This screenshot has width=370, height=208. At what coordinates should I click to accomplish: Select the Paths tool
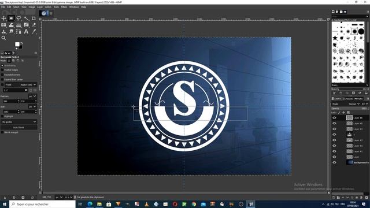[x=18, y=31]
